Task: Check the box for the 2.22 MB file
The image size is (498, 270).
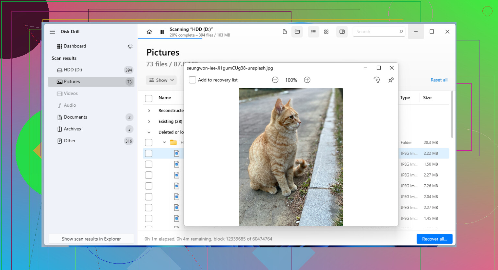Action: pos(148,153)
